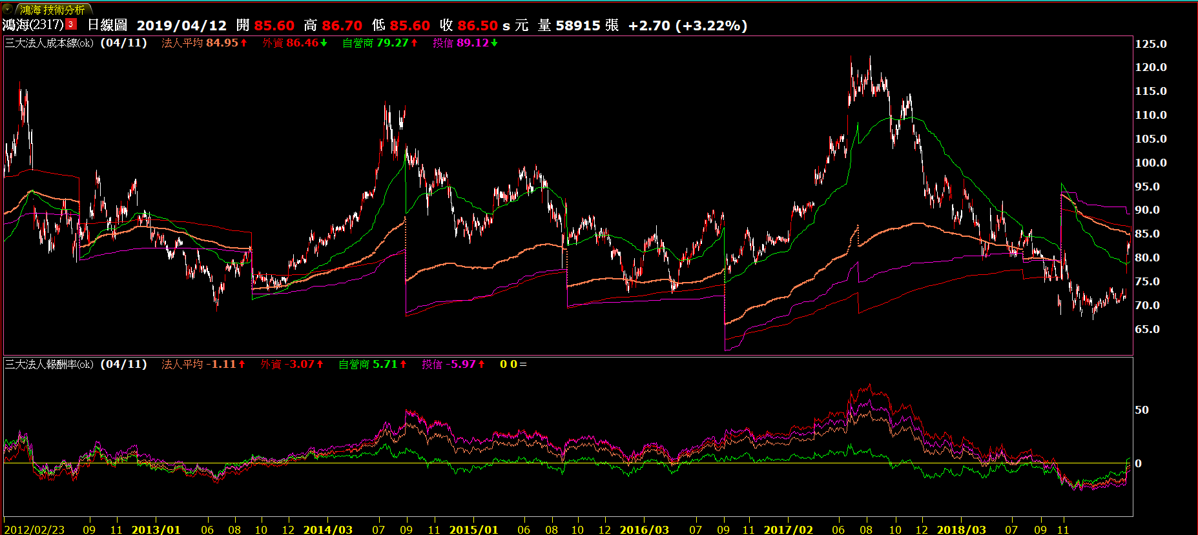Click the 2014/03 date marker on time axis

click(327, 529)
